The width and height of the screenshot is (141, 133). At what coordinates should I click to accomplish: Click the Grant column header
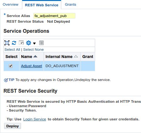click(x=88, y=57)
